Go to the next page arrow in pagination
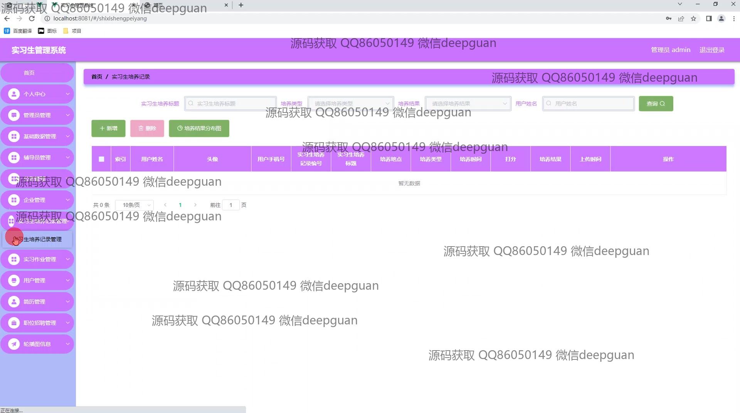The width and height of the screenshot is (740, 413). [195, 205]
